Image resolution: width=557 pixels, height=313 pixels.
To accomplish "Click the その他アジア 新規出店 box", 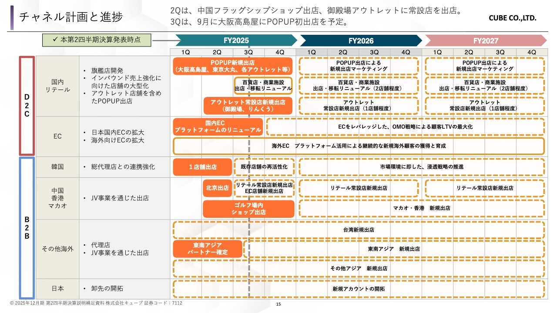I will [359, 269].
